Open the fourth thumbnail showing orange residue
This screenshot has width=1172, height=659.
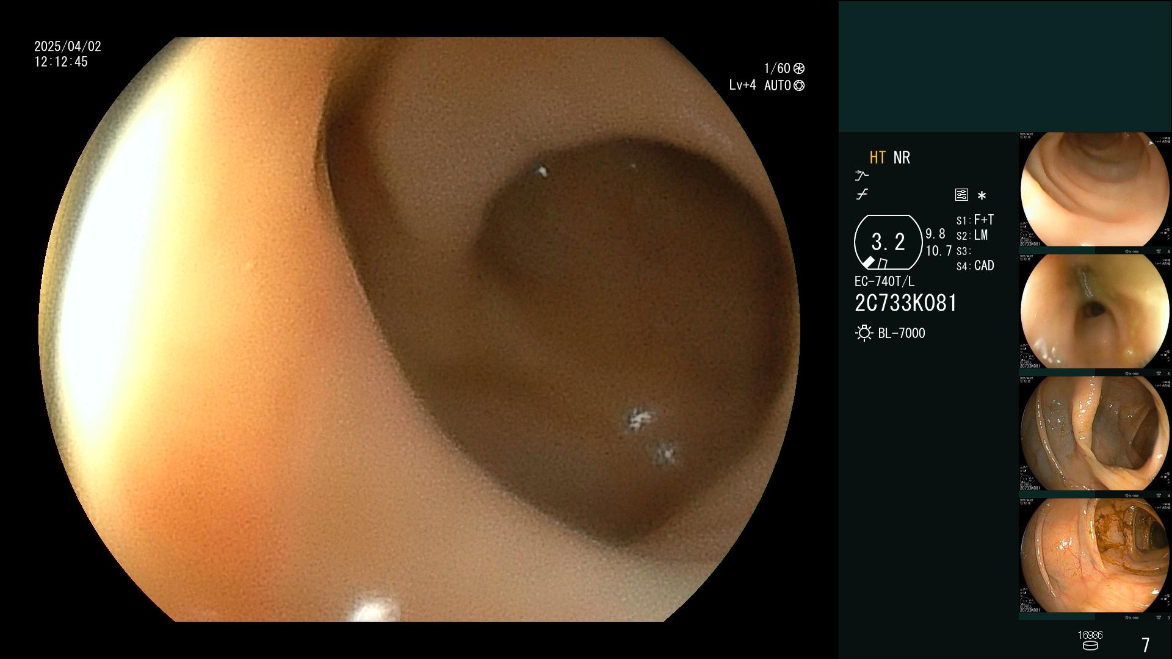click(x=1095, y=556)
